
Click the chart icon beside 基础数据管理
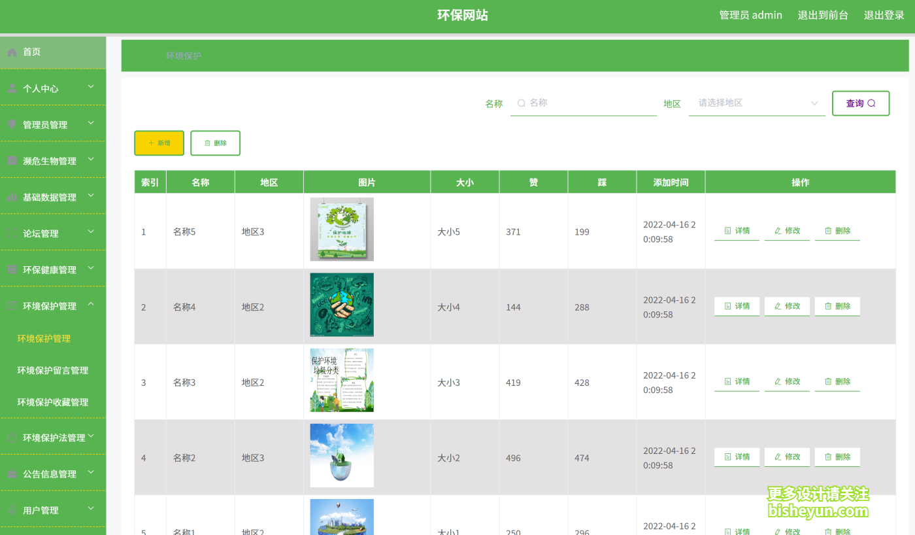click(12, 197)
